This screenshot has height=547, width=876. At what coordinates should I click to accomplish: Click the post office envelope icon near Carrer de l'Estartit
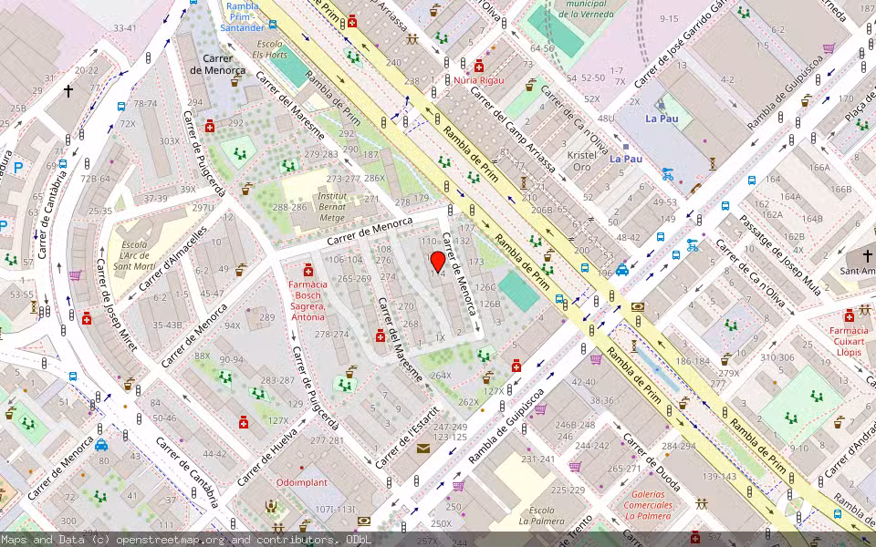tap(423, 449)
